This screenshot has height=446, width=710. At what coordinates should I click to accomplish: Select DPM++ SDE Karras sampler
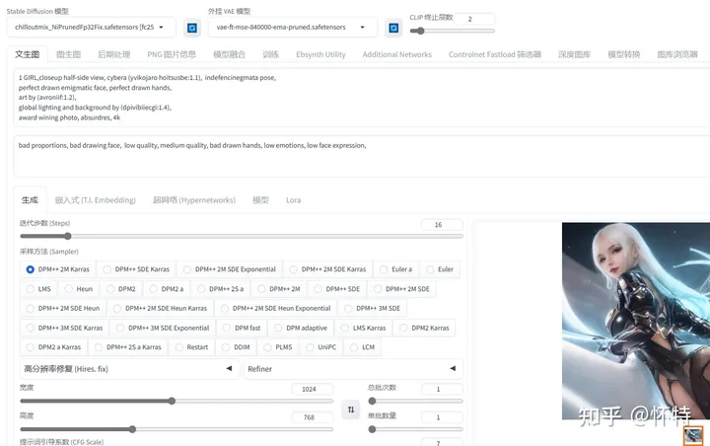136,269
